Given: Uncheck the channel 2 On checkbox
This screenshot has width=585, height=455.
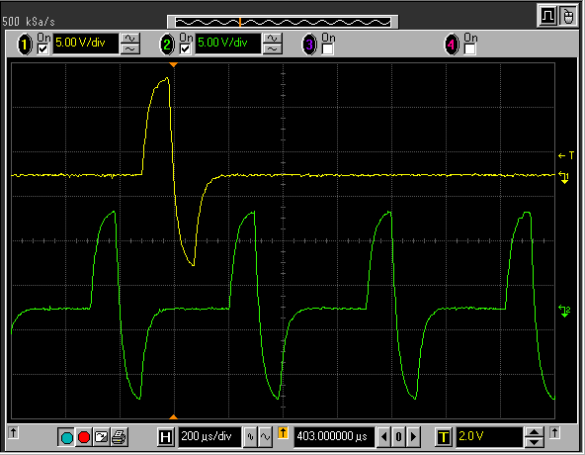Looking at the screenshot, I should click(x=186, y=48).
